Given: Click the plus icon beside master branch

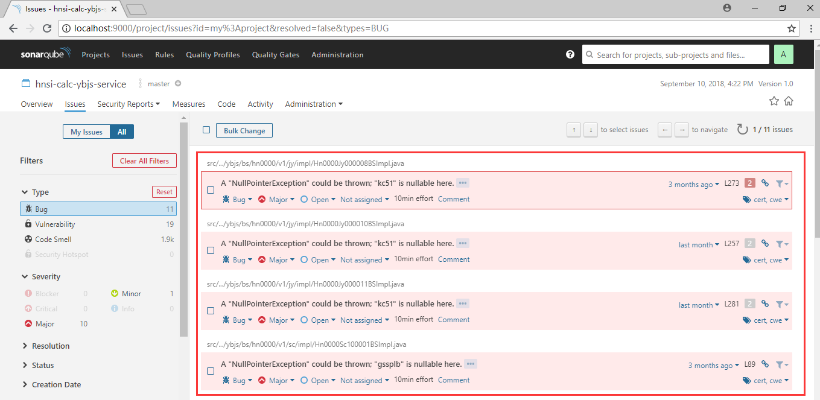Looking at the screenshot, I should (x=178, y=84).
